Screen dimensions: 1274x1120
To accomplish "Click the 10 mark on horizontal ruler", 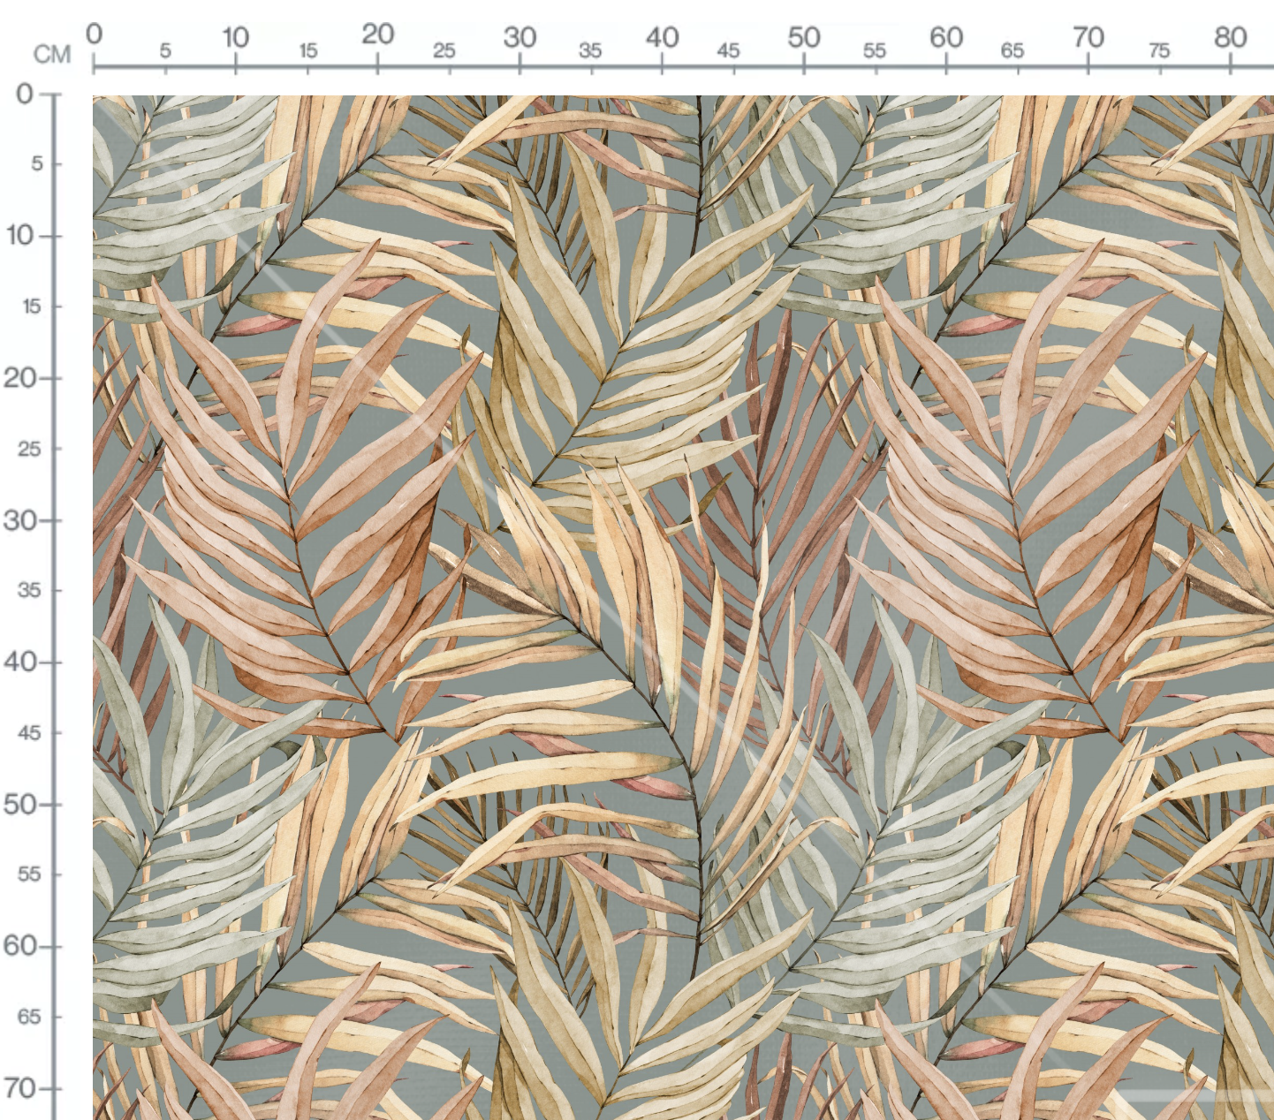I will pyautogui.click(x=235, y=37).
